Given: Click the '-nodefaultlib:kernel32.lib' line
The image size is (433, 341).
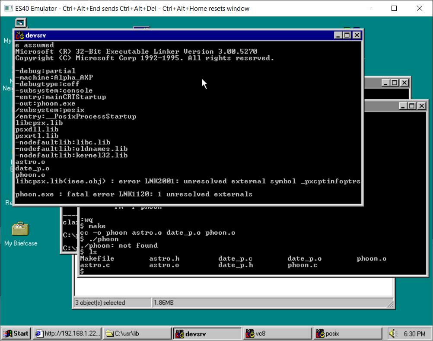Looking at the screenshot, I should pyautogui.click(x=72, y=156).
